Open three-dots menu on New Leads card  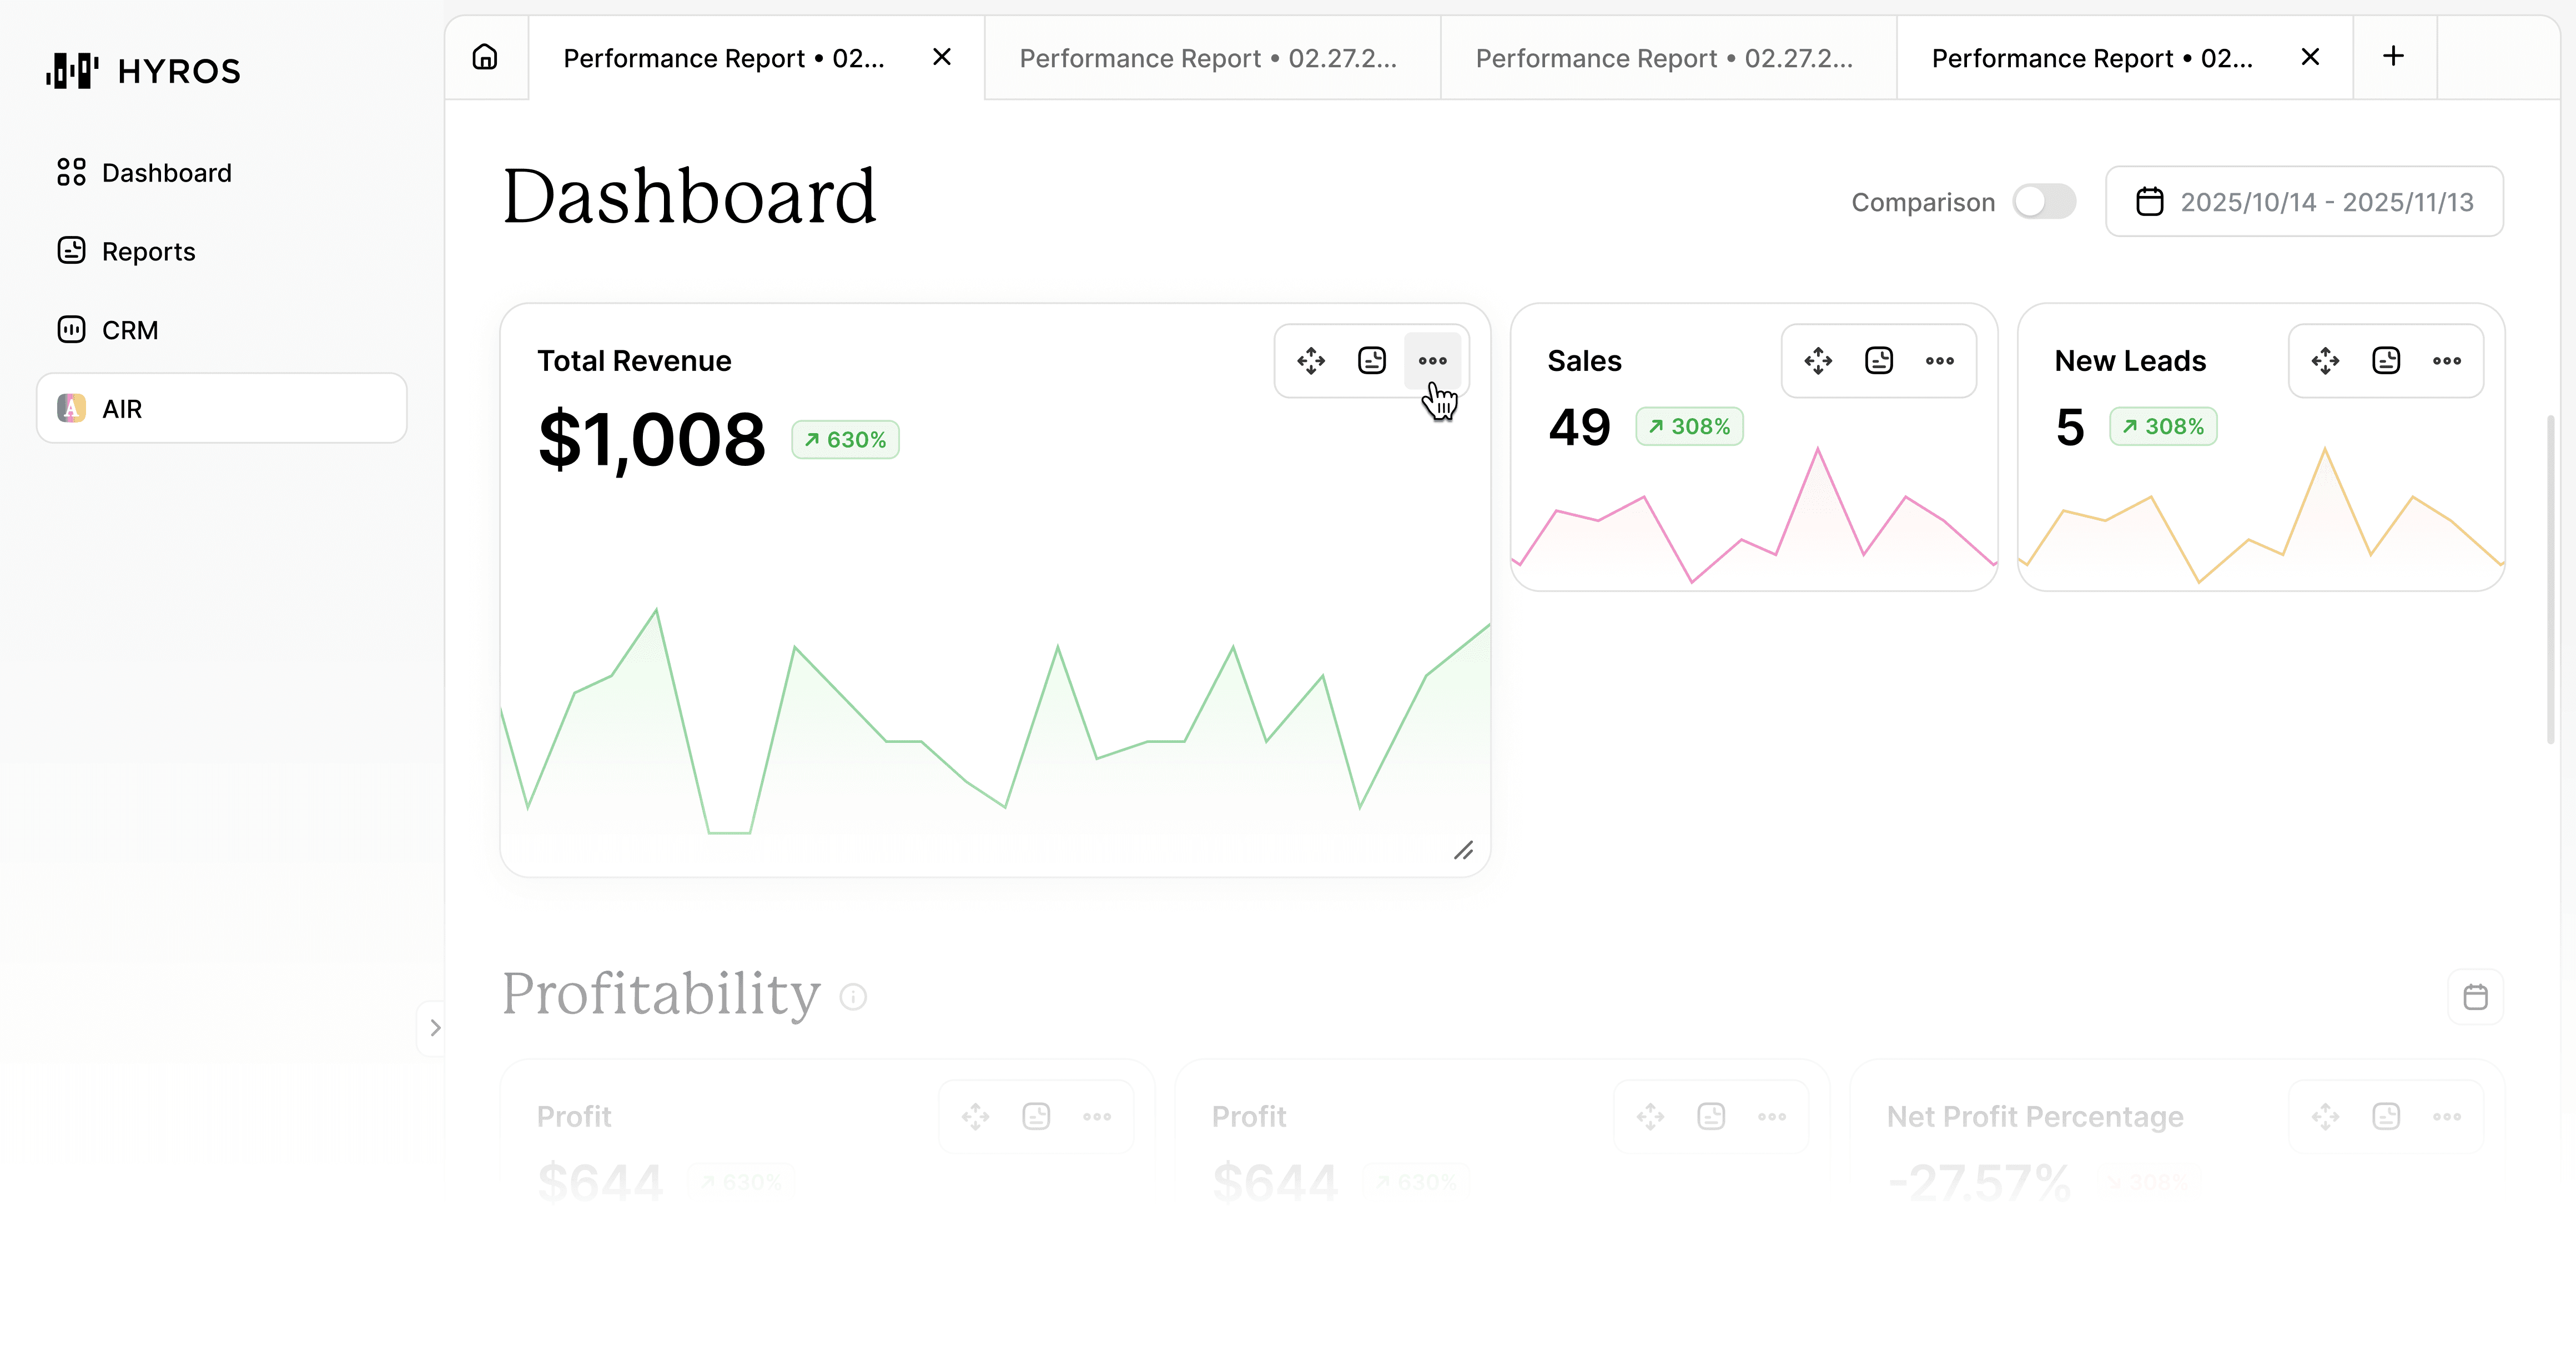[2446, 361]
